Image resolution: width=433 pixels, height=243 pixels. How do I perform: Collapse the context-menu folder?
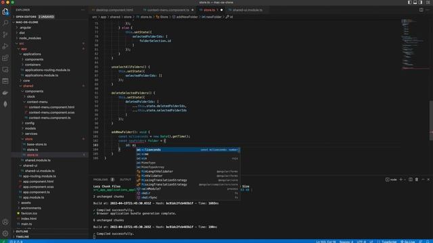(x=49, y=102)
